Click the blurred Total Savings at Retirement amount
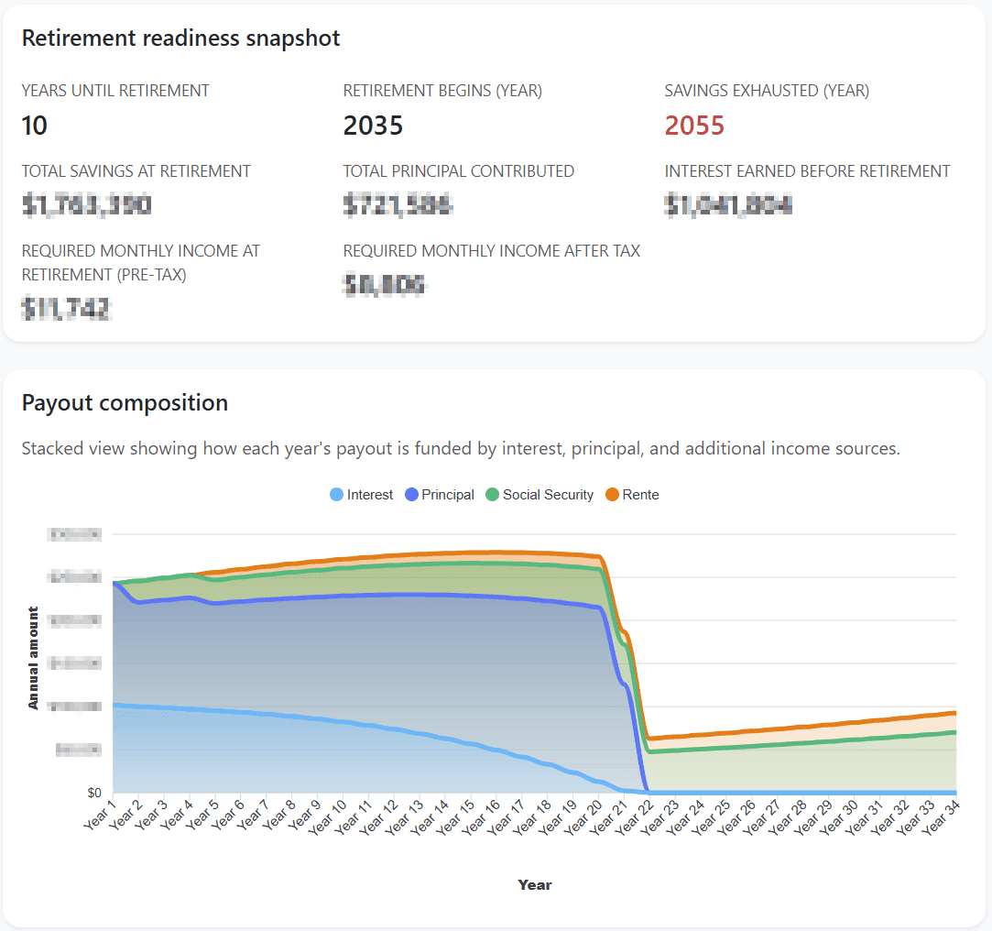The height and width of the screenshot is (931, 992). (x=86, y=205)
